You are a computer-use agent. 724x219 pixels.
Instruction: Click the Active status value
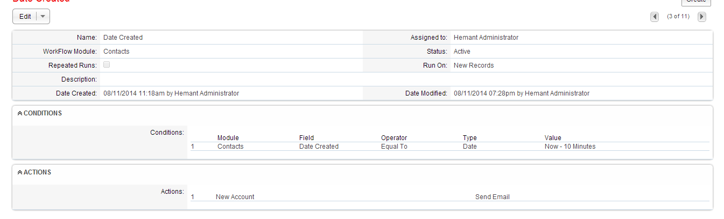[x=462, y=52]
